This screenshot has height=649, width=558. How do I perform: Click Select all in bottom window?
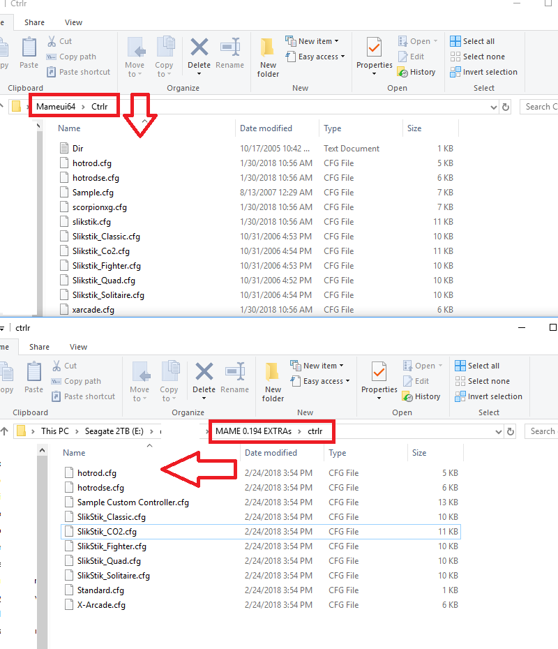(477, 366)
